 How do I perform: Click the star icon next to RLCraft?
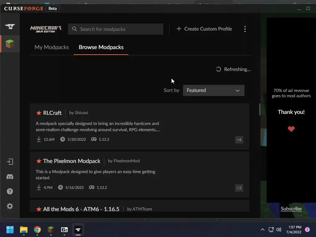39,113
